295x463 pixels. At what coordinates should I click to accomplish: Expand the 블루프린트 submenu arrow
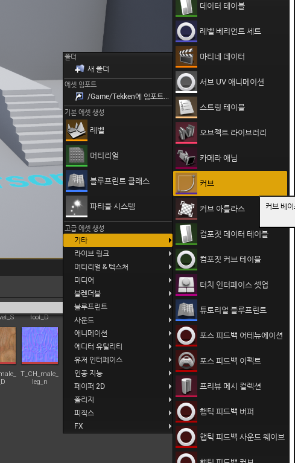pyautogui.click(x=170, y=307)
